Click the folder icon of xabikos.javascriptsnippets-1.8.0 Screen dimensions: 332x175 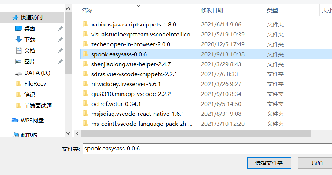85,24
